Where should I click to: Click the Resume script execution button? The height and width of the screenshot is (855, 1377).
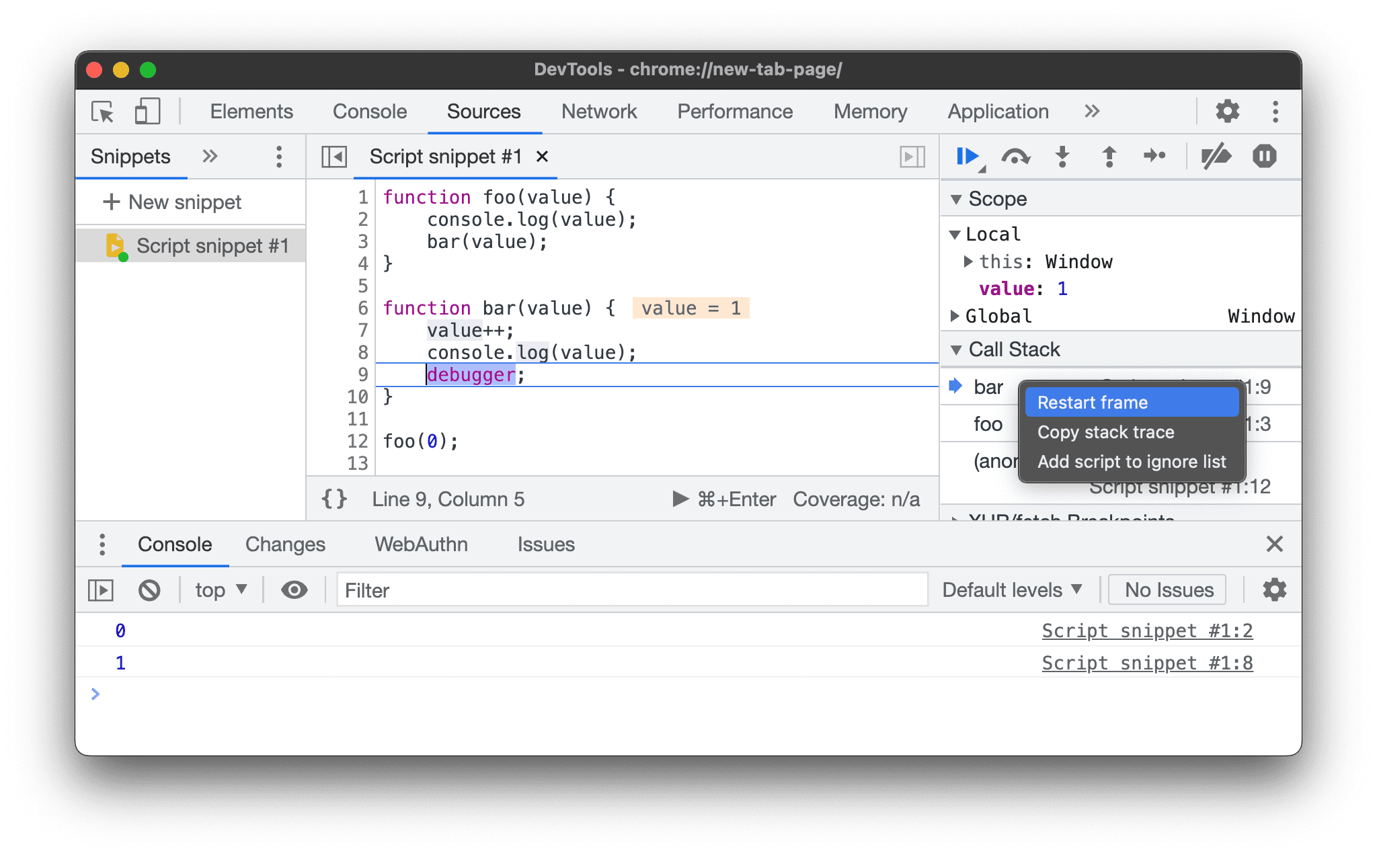[x=968, y=156]
